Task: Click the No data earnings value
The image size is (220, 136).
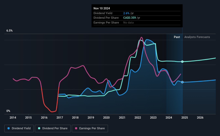Action: click(128, 22)
